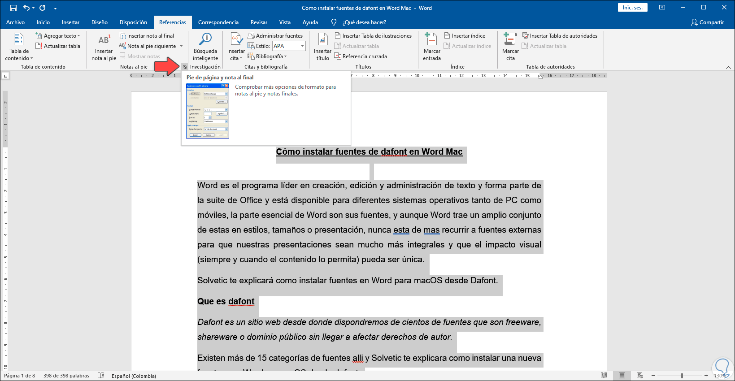Switch to the Correspondencia tab
Viewport: 735px width, 381px height.
[x=218, y=22]
